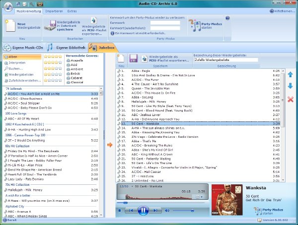Click playlist scrollbar up arrow
This screenshot has height=225, width=298.
(283, 71)
